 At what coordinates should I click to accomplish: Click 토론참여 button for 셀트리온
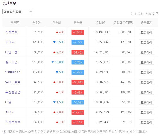pos(146,62)
